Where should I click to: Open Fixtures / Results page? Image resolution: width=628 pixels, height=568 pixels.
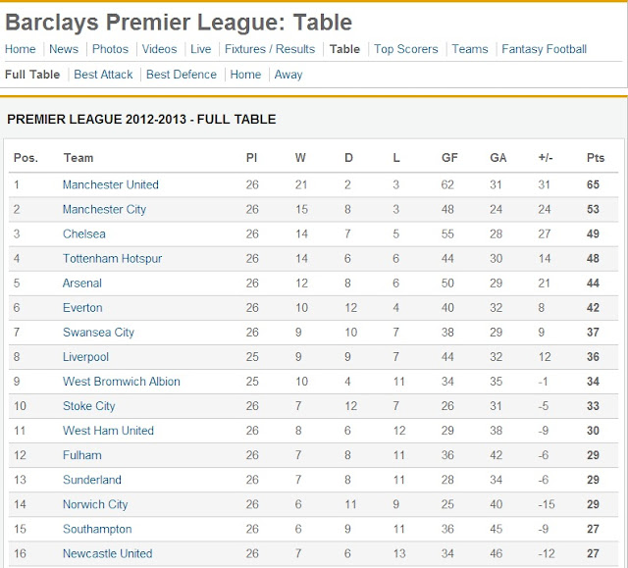pos(270,49)
